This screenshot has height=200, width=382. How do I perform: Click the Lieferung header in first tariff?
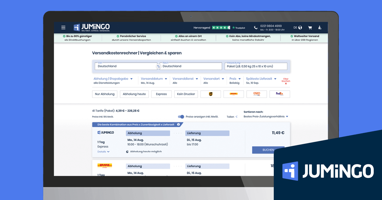click(x=208, y=133)
